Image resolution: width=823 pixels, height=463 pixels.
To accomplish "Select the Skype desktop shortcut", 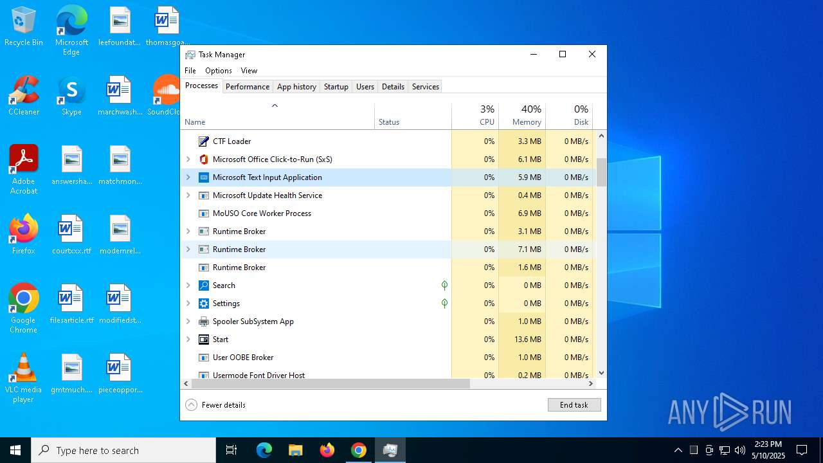I will point(71,96).
